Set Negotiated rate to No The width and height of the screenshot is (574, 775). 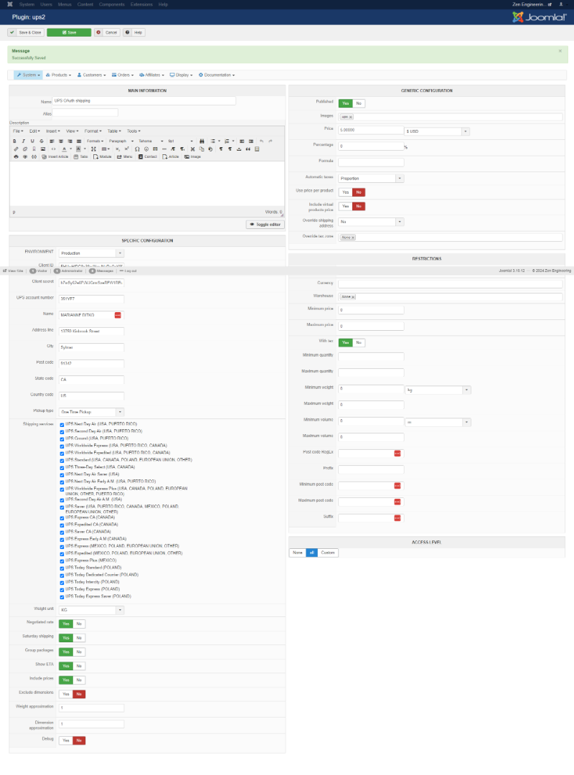(x=79, y=624)
